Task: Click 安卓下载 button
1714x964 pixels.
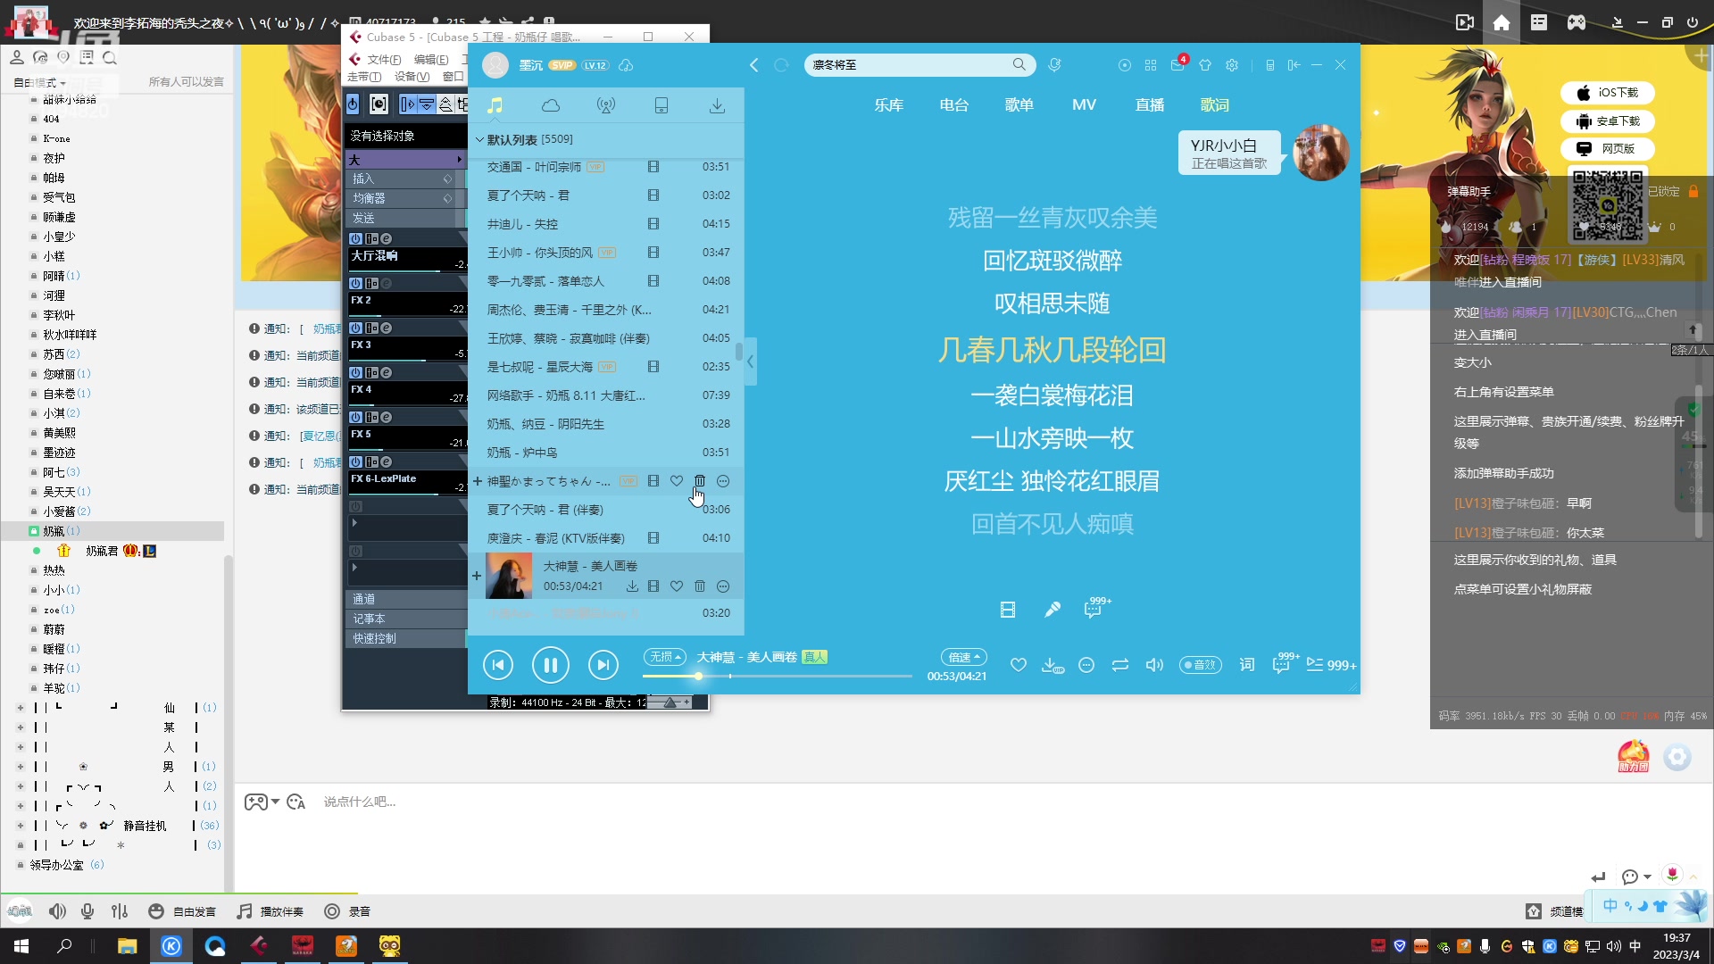Action: [x=1608, y=121]
